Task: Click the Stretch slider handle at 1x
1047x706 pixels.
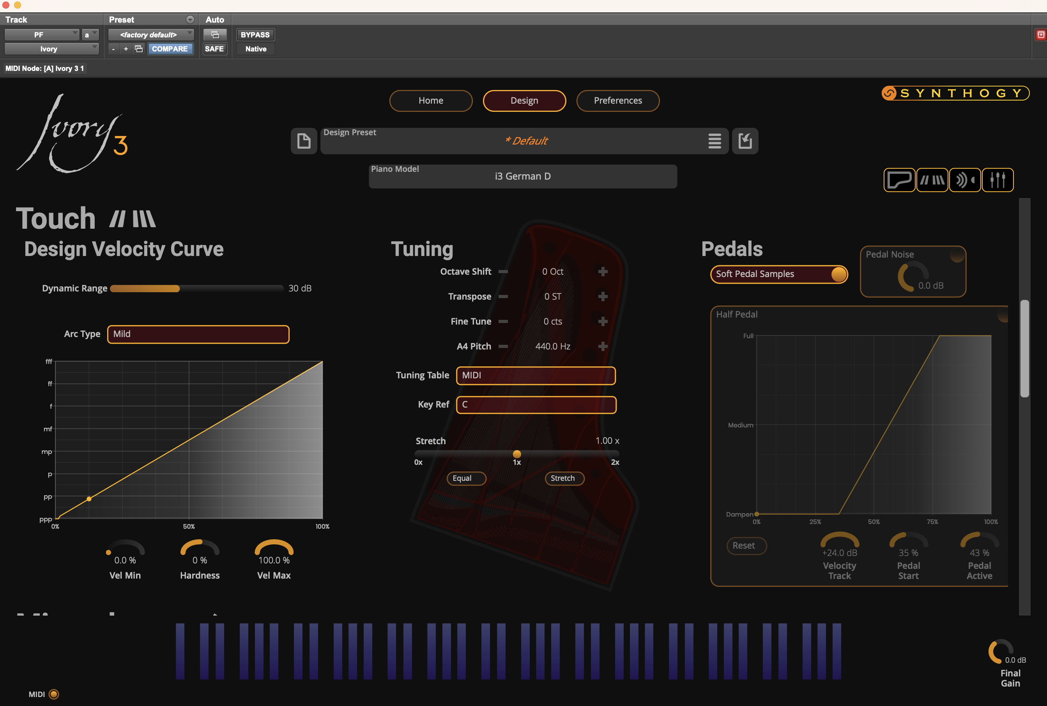Action: [x=517, y=454]
